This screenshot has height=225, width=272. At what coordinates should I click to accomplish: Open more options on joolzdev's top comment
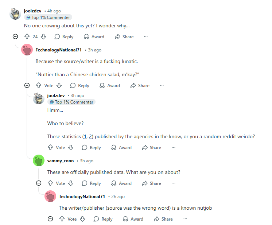click(x=146, y=36)
